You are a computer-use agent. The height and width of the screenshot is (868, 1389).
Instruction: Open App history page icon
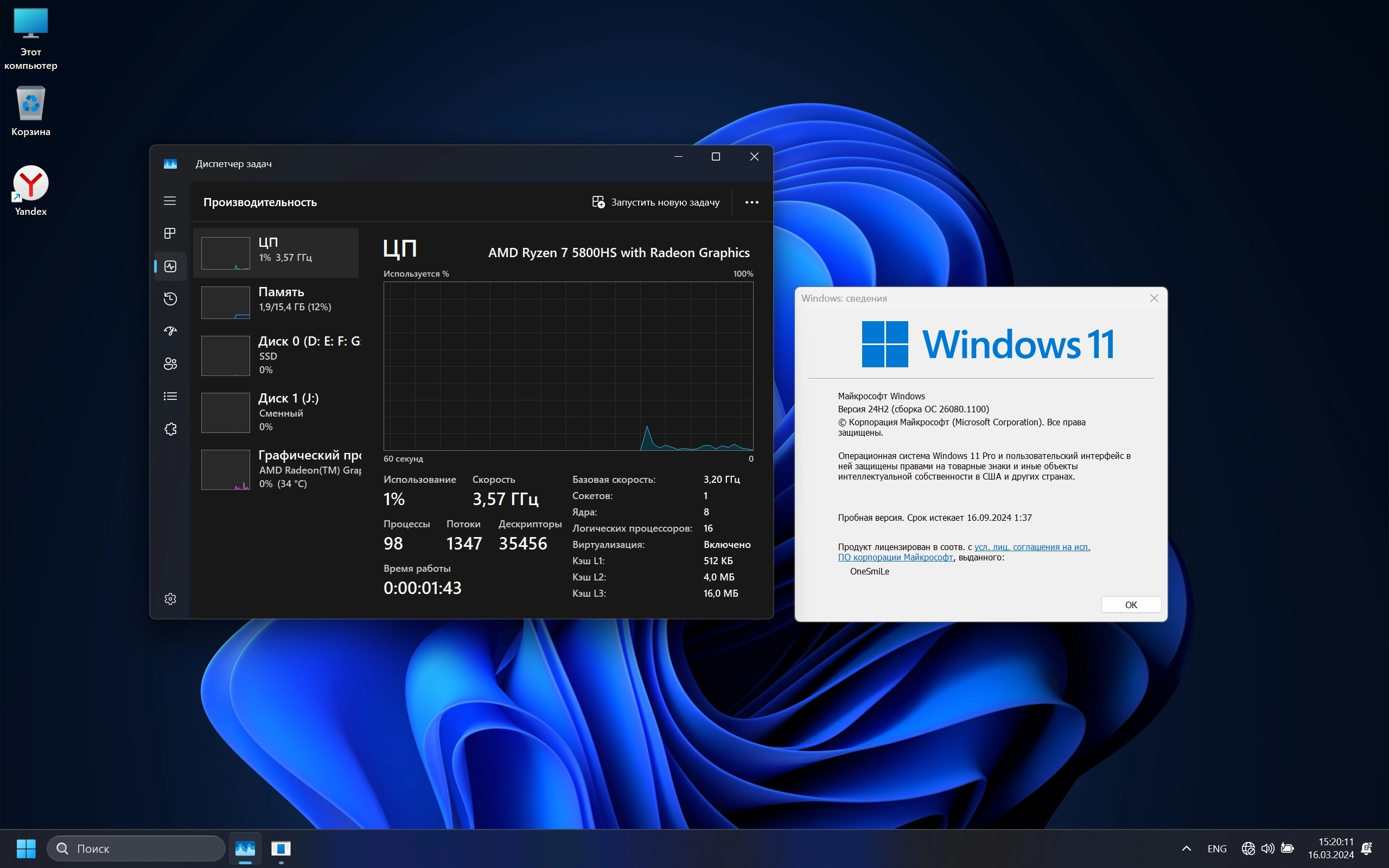(170, 298)
